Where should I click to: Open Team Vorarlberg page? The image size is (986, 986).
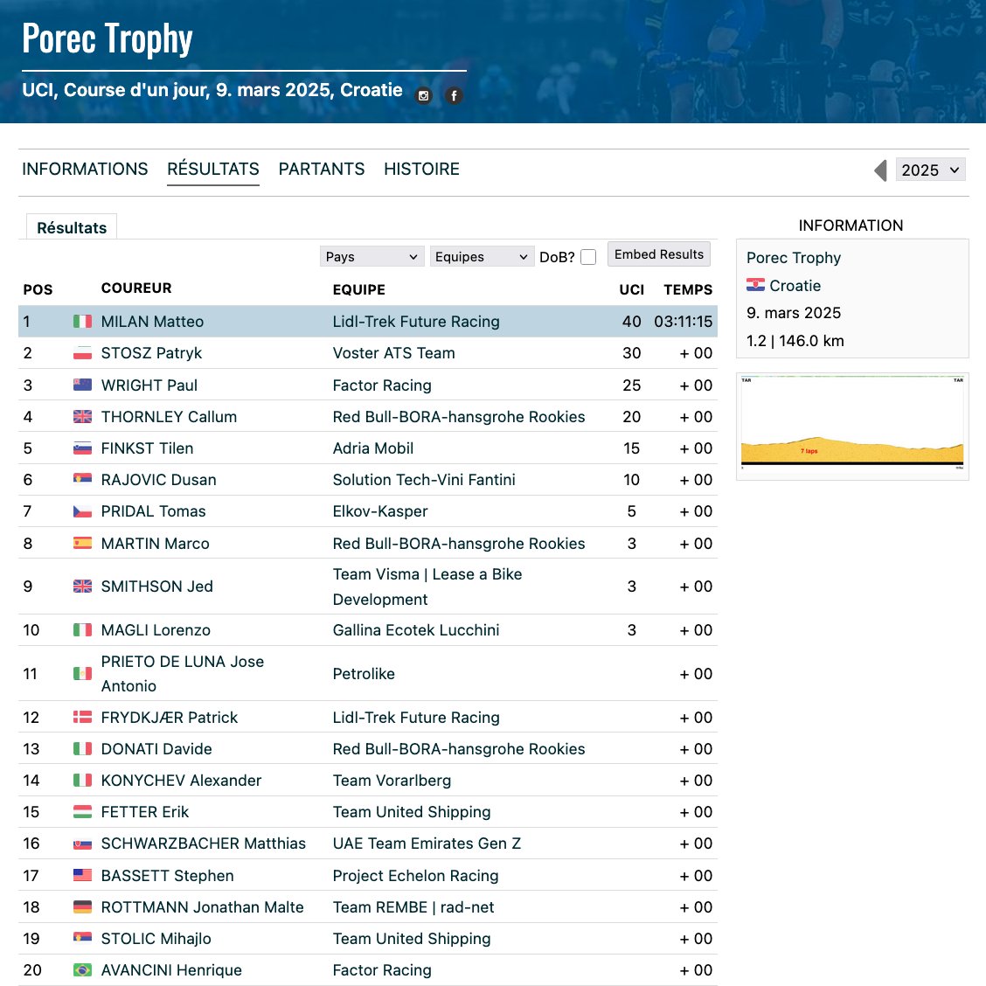[x=392, y=781]
